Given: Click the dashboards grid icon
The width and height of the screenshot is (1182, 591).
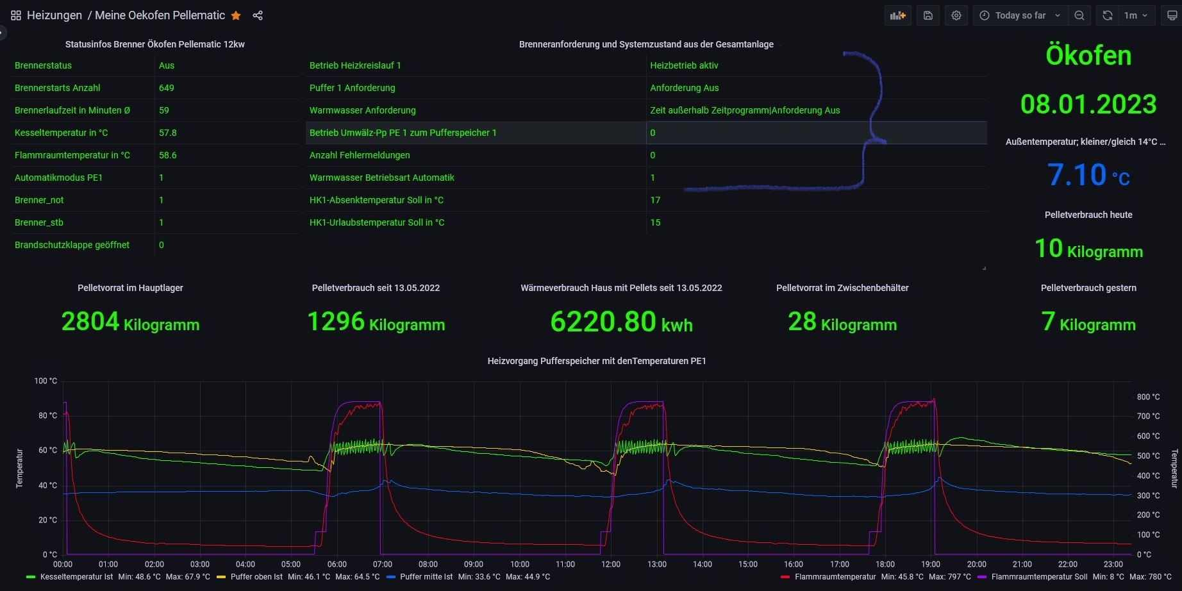Looking at the screenshot, I should 16,15.
